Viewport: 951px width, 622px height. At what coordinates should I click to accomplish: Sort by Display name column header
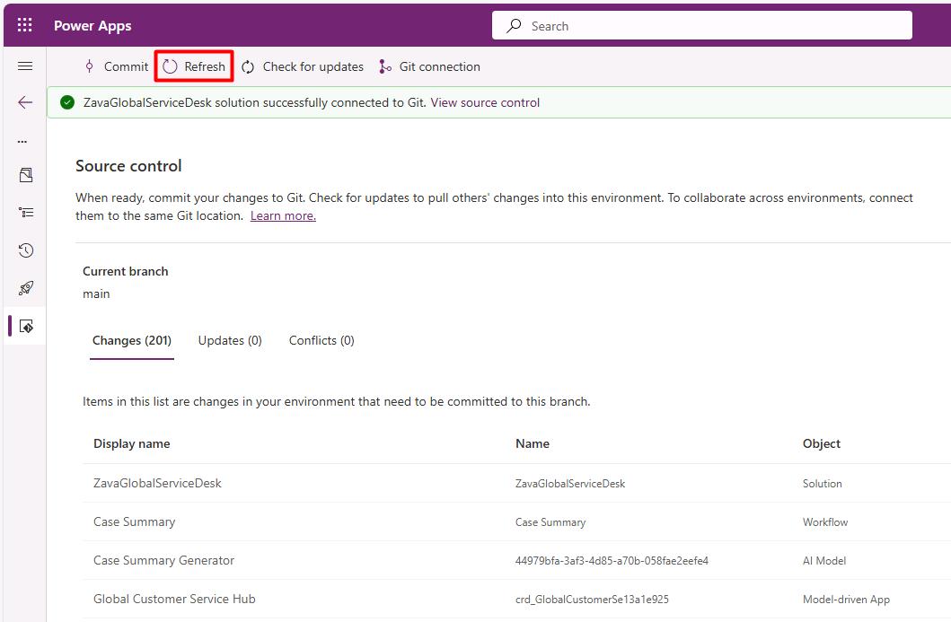pyautogui.click(x=132, y=443)
